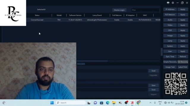Viewport: 190px width, 106px height.
Task: Click the Simple Recovery button
Action: 170,62
